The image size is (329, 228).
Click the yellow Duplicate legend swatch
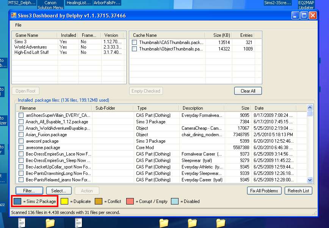(64, 201)
